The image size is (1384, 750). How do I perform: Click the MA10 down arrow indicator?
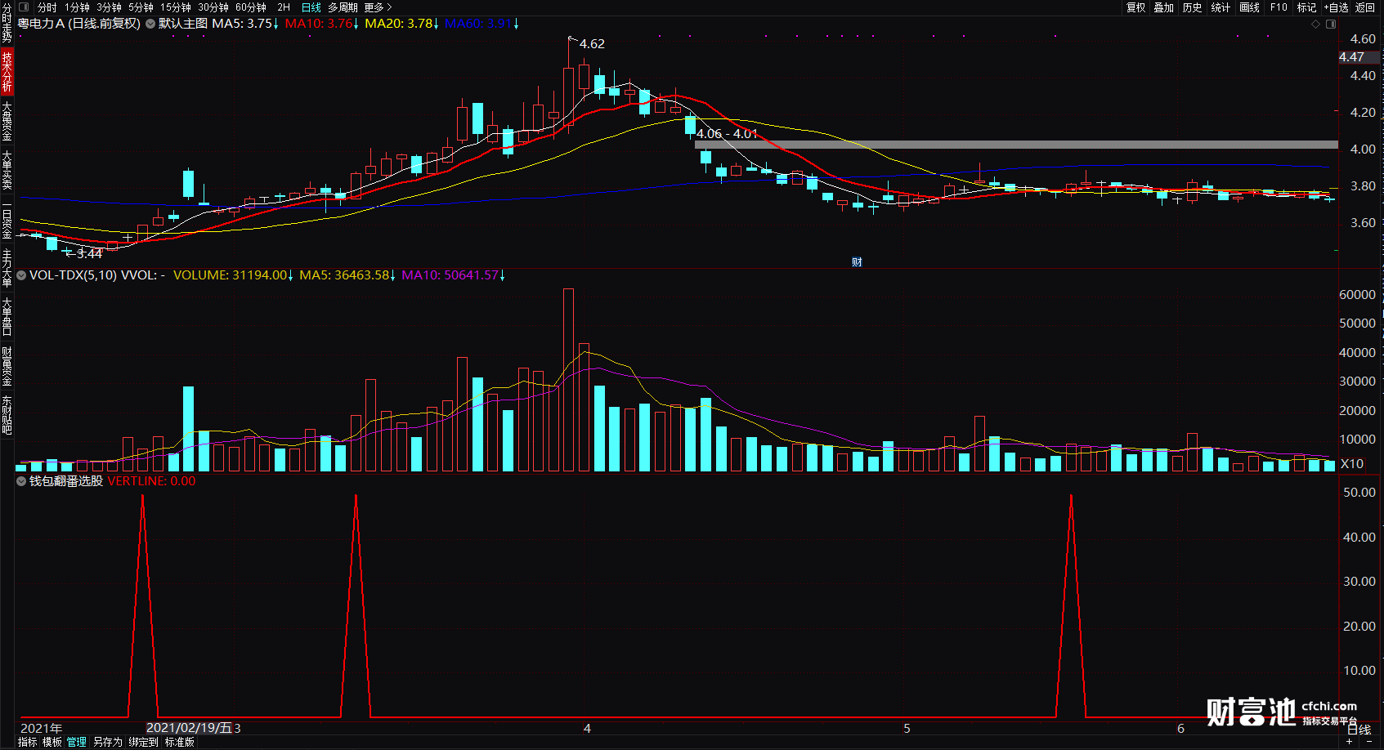tap(356, 24)
